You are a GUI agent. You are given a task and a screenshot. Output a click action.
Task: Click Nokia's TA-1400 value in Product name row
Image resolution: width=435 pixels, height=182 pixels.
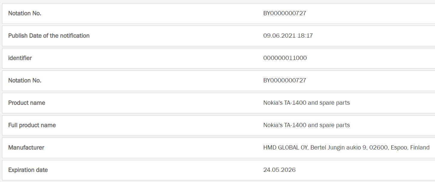click(284, 103)
